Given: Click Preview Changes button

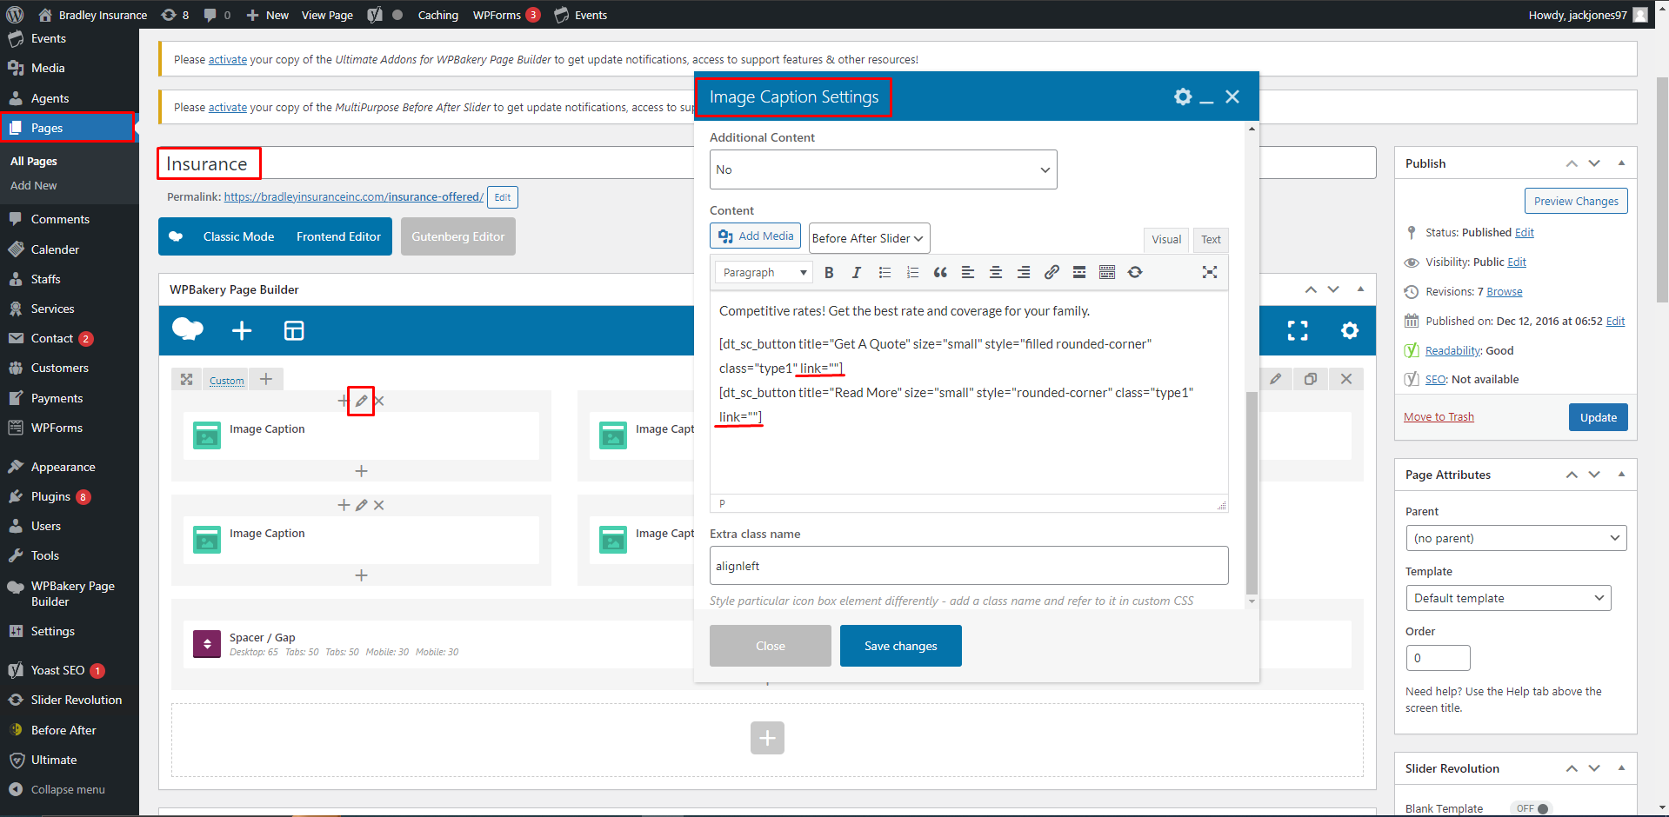Looking at the screenshot, I should 1576,201.
